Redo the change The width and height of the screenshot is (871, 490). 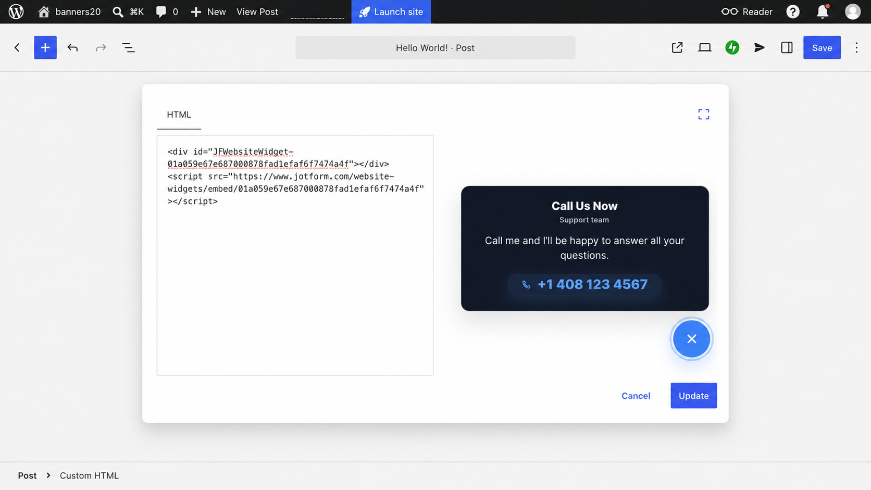pos(101,47)
